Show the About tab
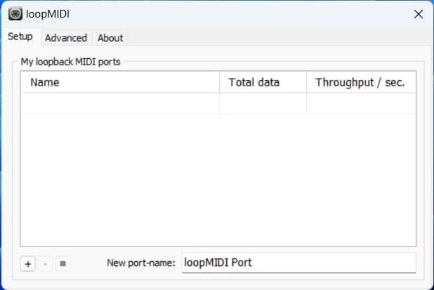 [110, 38]
